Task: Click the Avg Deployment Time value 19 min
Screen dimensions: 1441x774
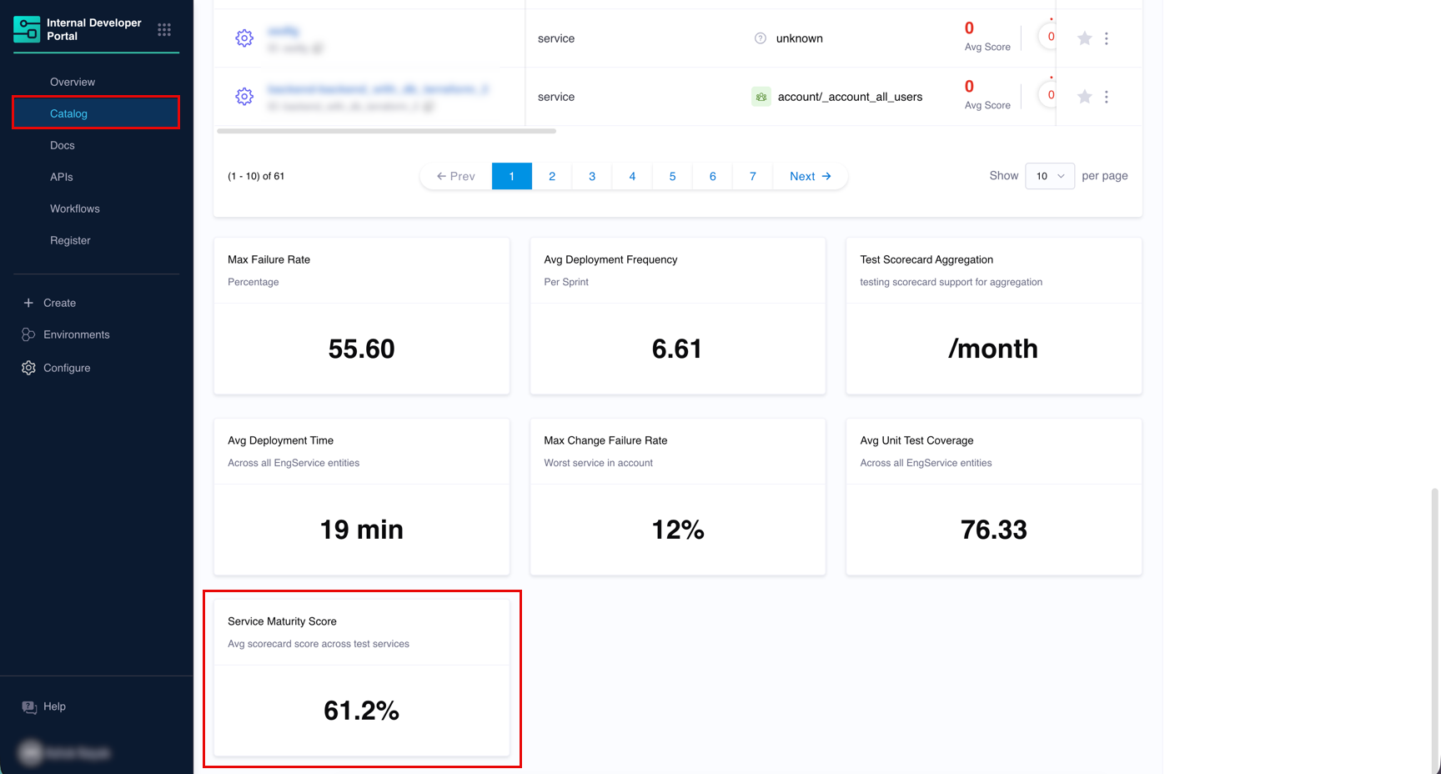Action: coord(362,530)
